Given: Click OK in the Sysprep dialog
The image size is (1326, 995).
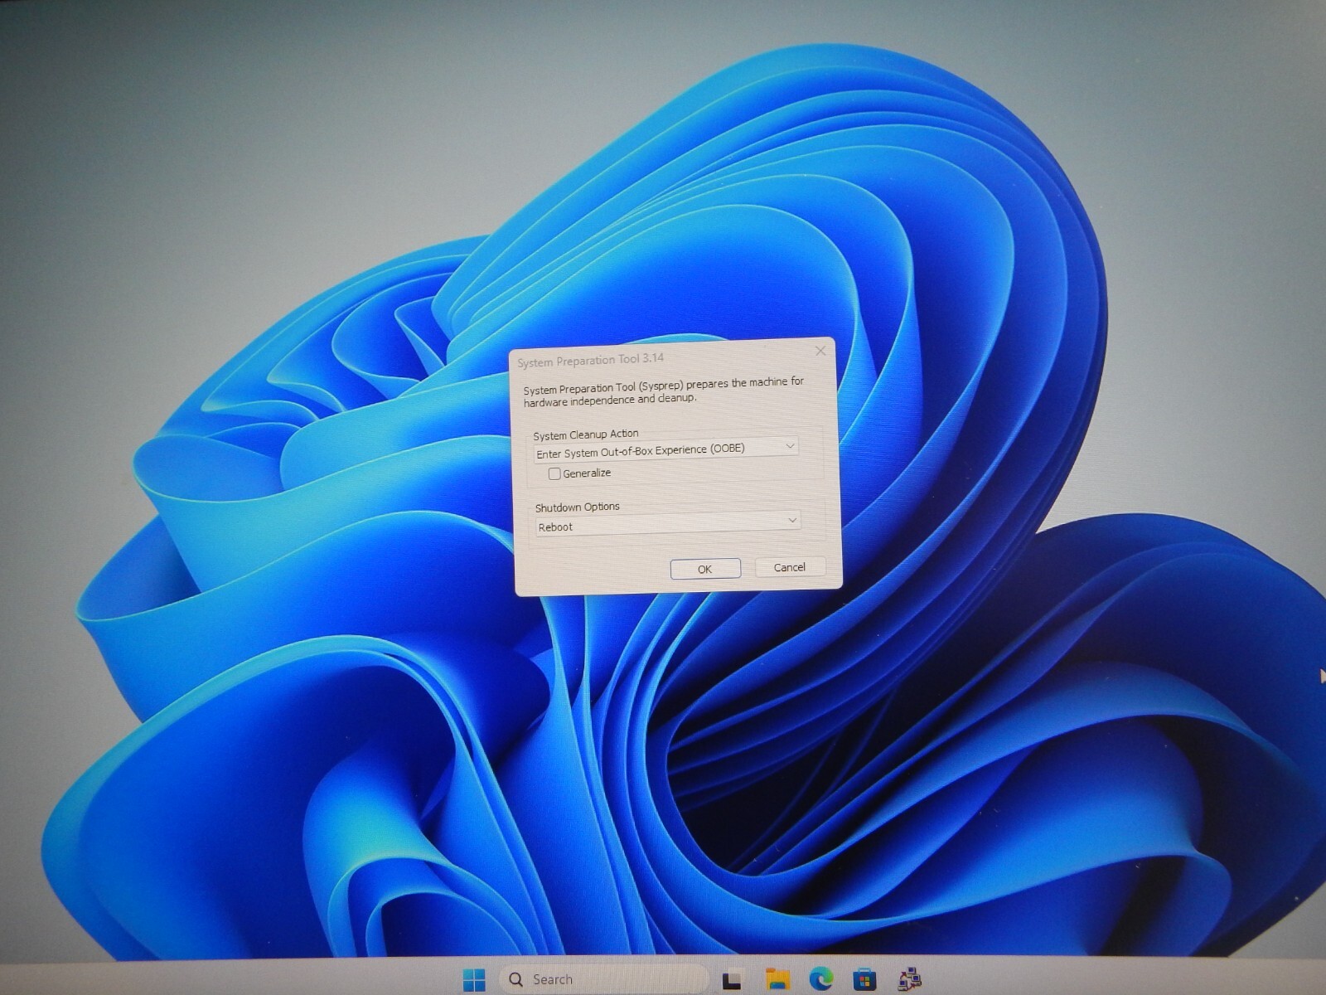Looking at the screenshot, I should (x=704, y=569).
